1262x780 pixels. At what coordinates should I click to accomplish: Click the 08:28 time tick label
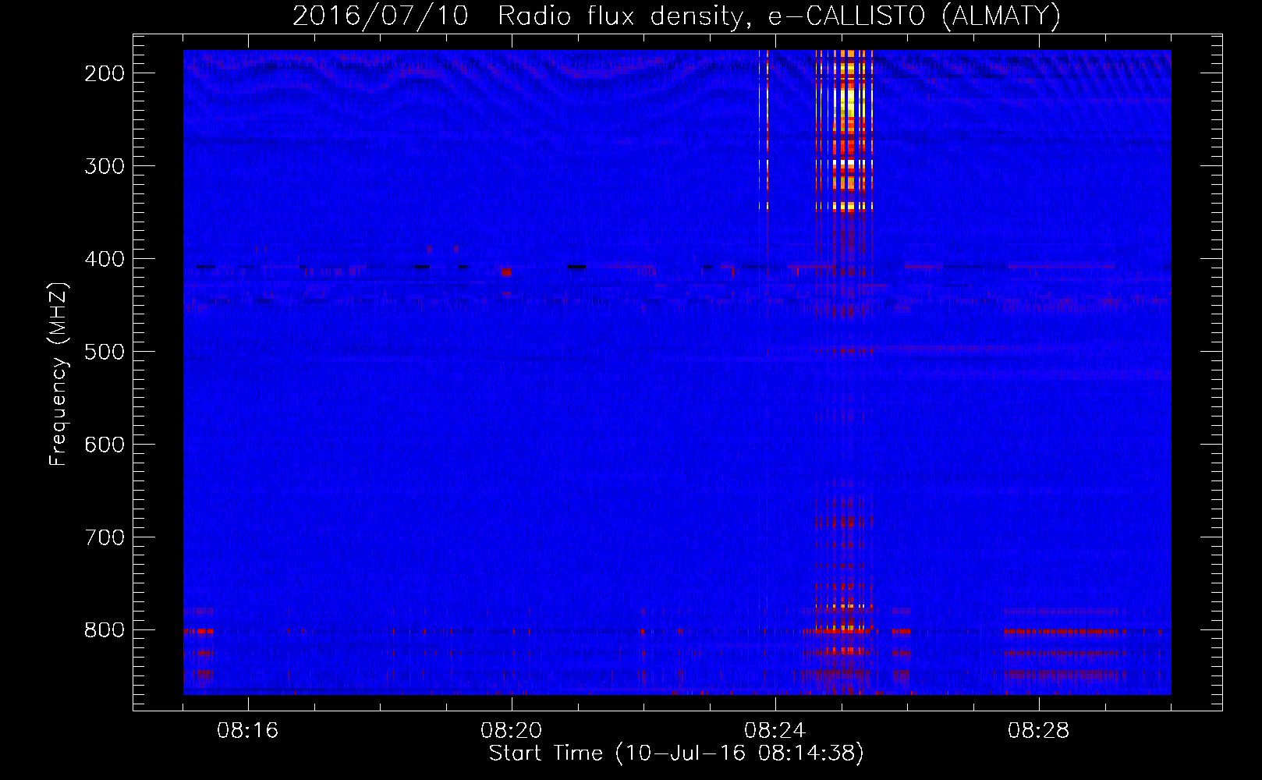tap(1039, 731)
